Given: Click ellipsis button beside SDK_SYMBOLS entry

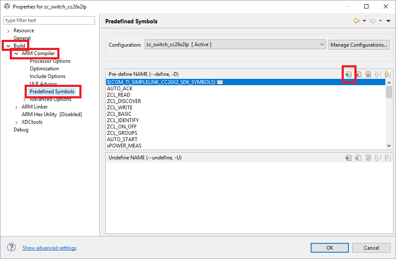Looking at the screenshot, I should (220, 82).
